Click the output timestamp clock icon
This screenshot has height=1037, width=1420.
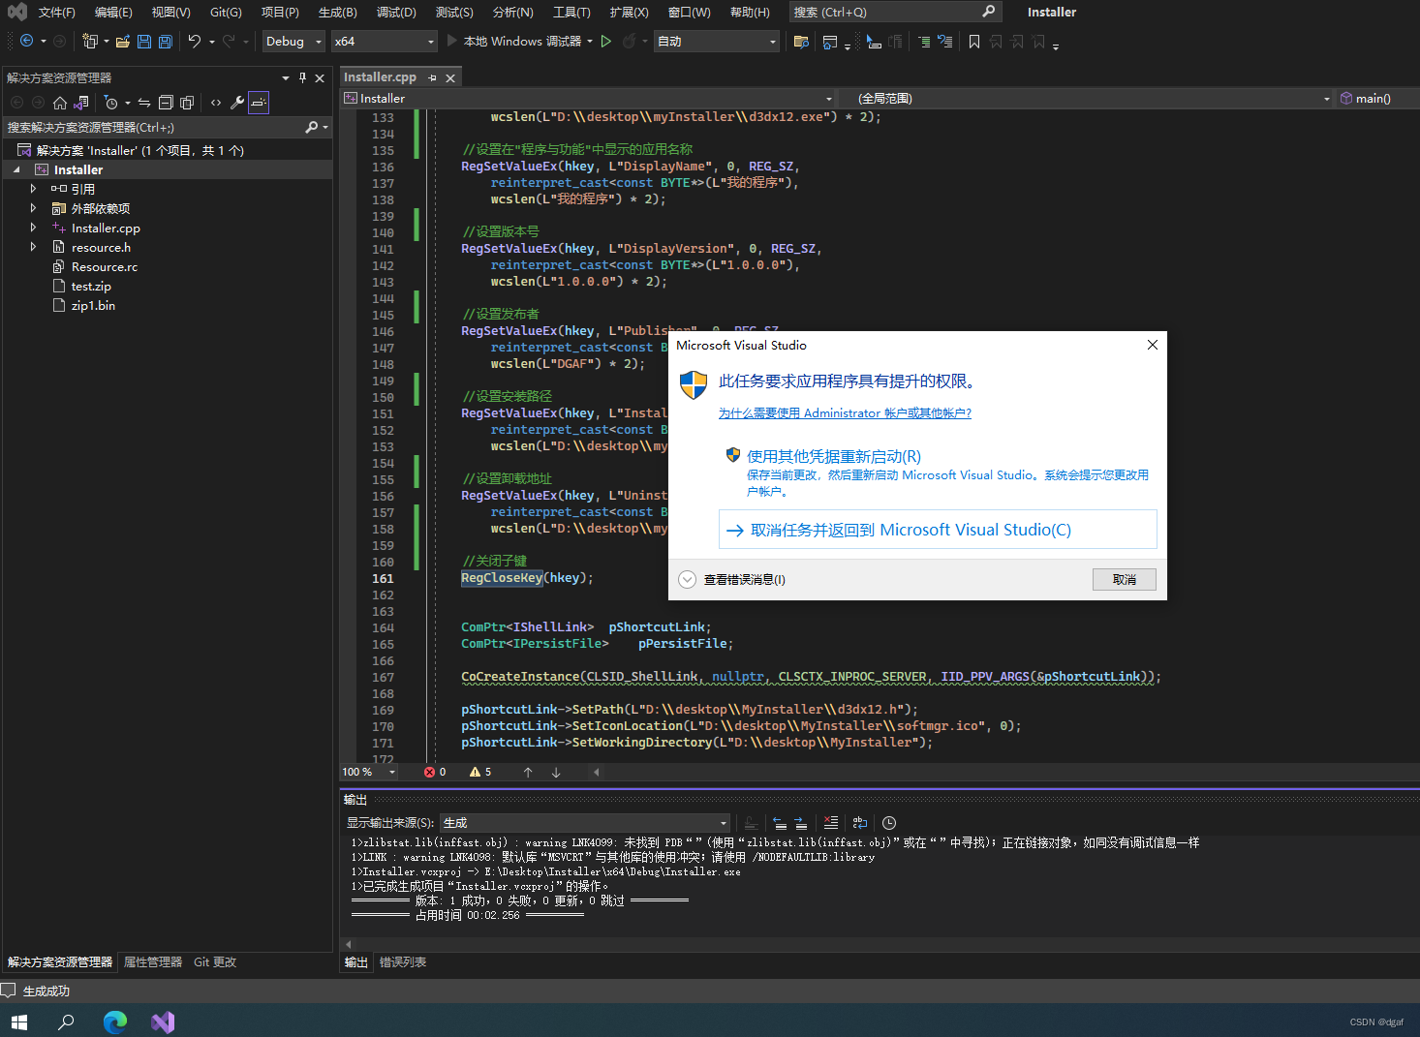889,823
